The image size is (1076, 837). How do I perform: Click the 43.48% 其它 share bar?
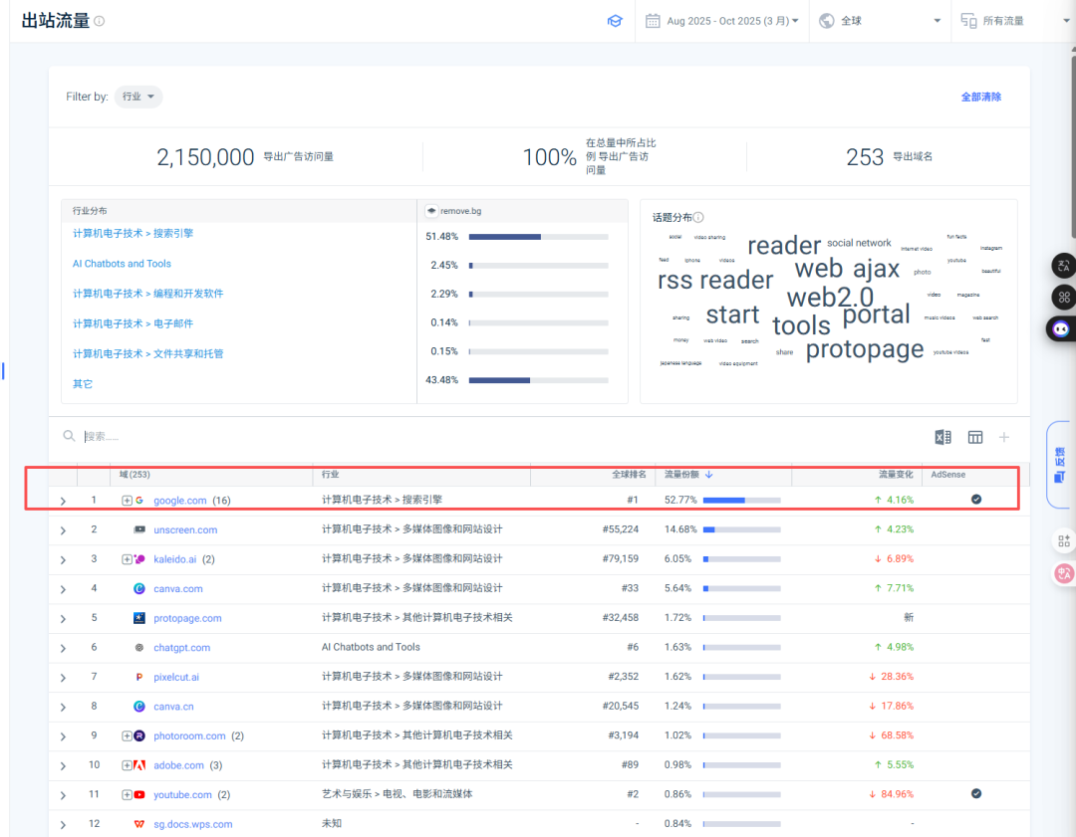[539, 380]
